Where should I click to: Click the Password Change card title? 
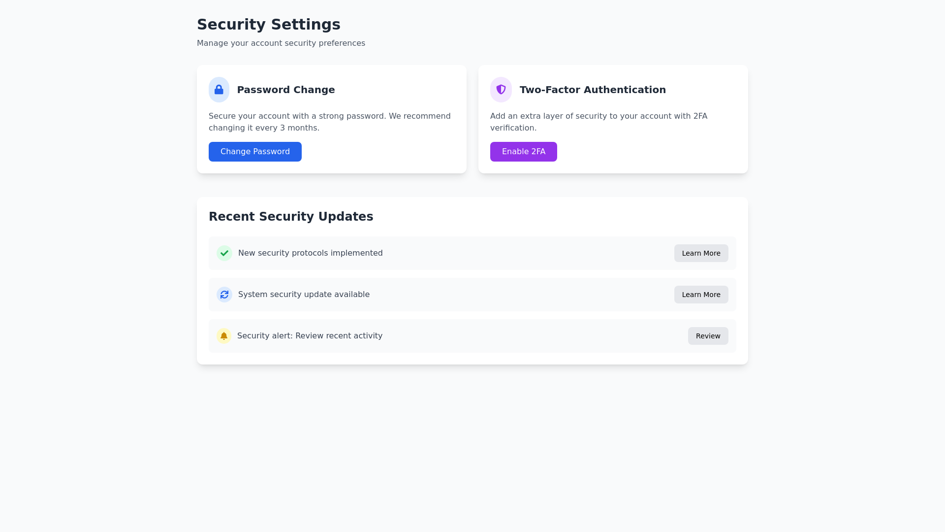point(285,90)
